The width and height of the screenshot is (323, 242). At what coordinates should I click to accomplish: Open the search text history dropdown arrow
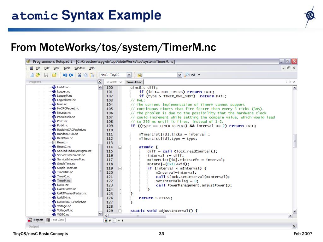point(179,75)
